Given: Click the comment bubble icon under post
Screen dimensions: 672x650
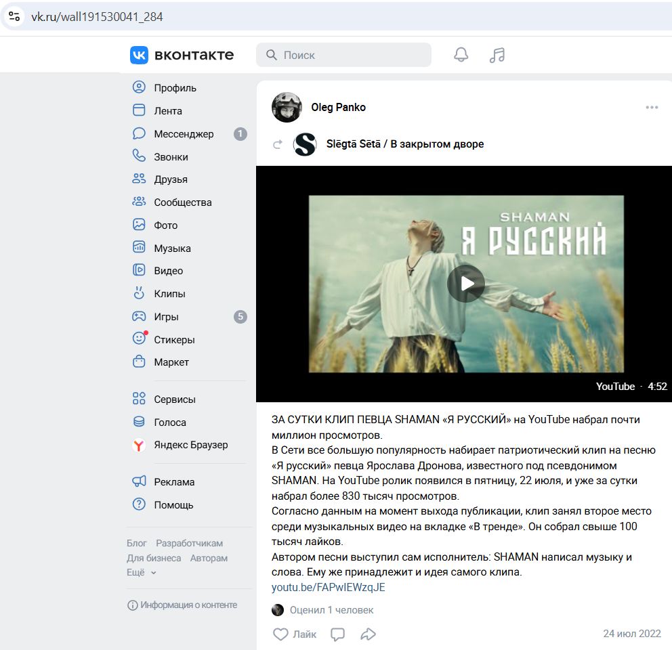Looking at the screenshot, I should click(338, 634).
